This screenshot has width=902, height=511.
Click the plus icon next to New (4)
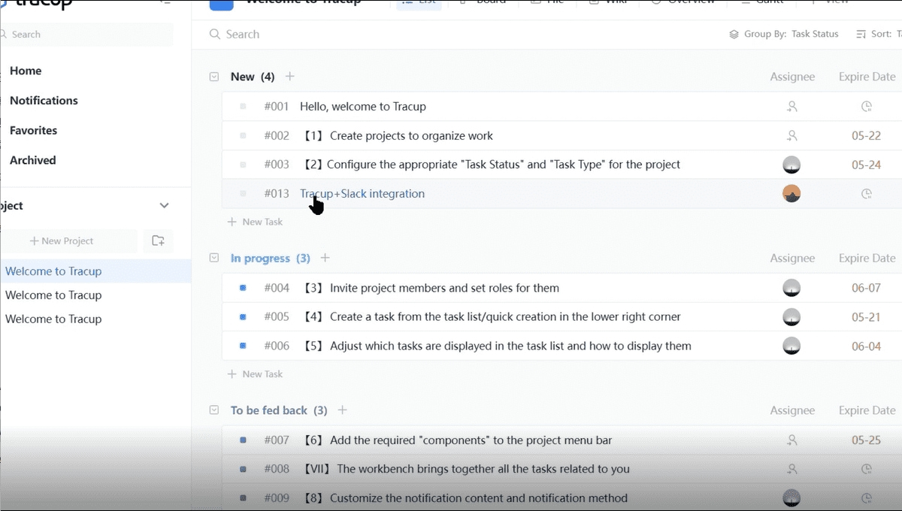coord(290,77)
